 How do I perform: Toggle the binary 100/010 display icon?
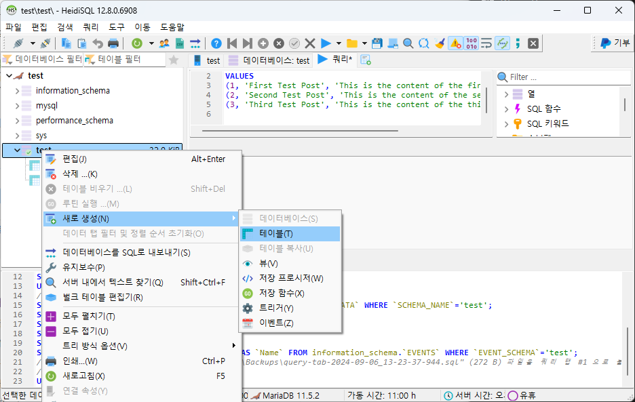pos(472,43)
